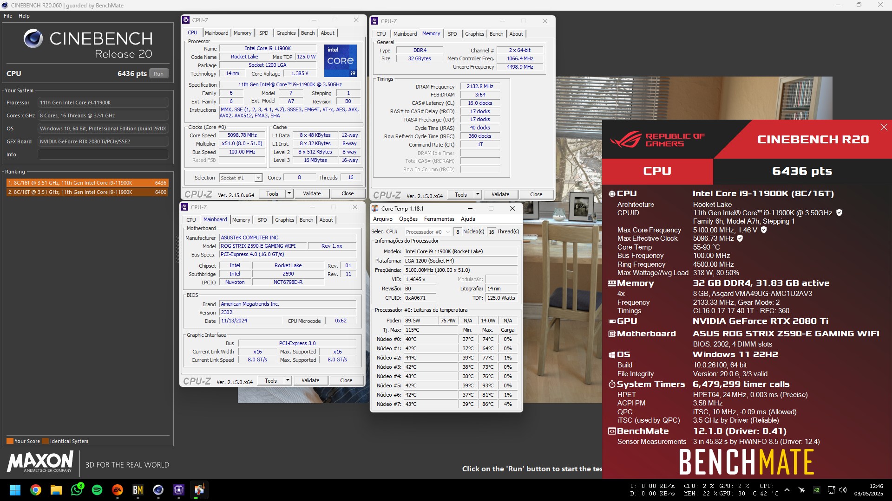Open network status tray icon
The image size is (892, 501).
tap(831, 490)
